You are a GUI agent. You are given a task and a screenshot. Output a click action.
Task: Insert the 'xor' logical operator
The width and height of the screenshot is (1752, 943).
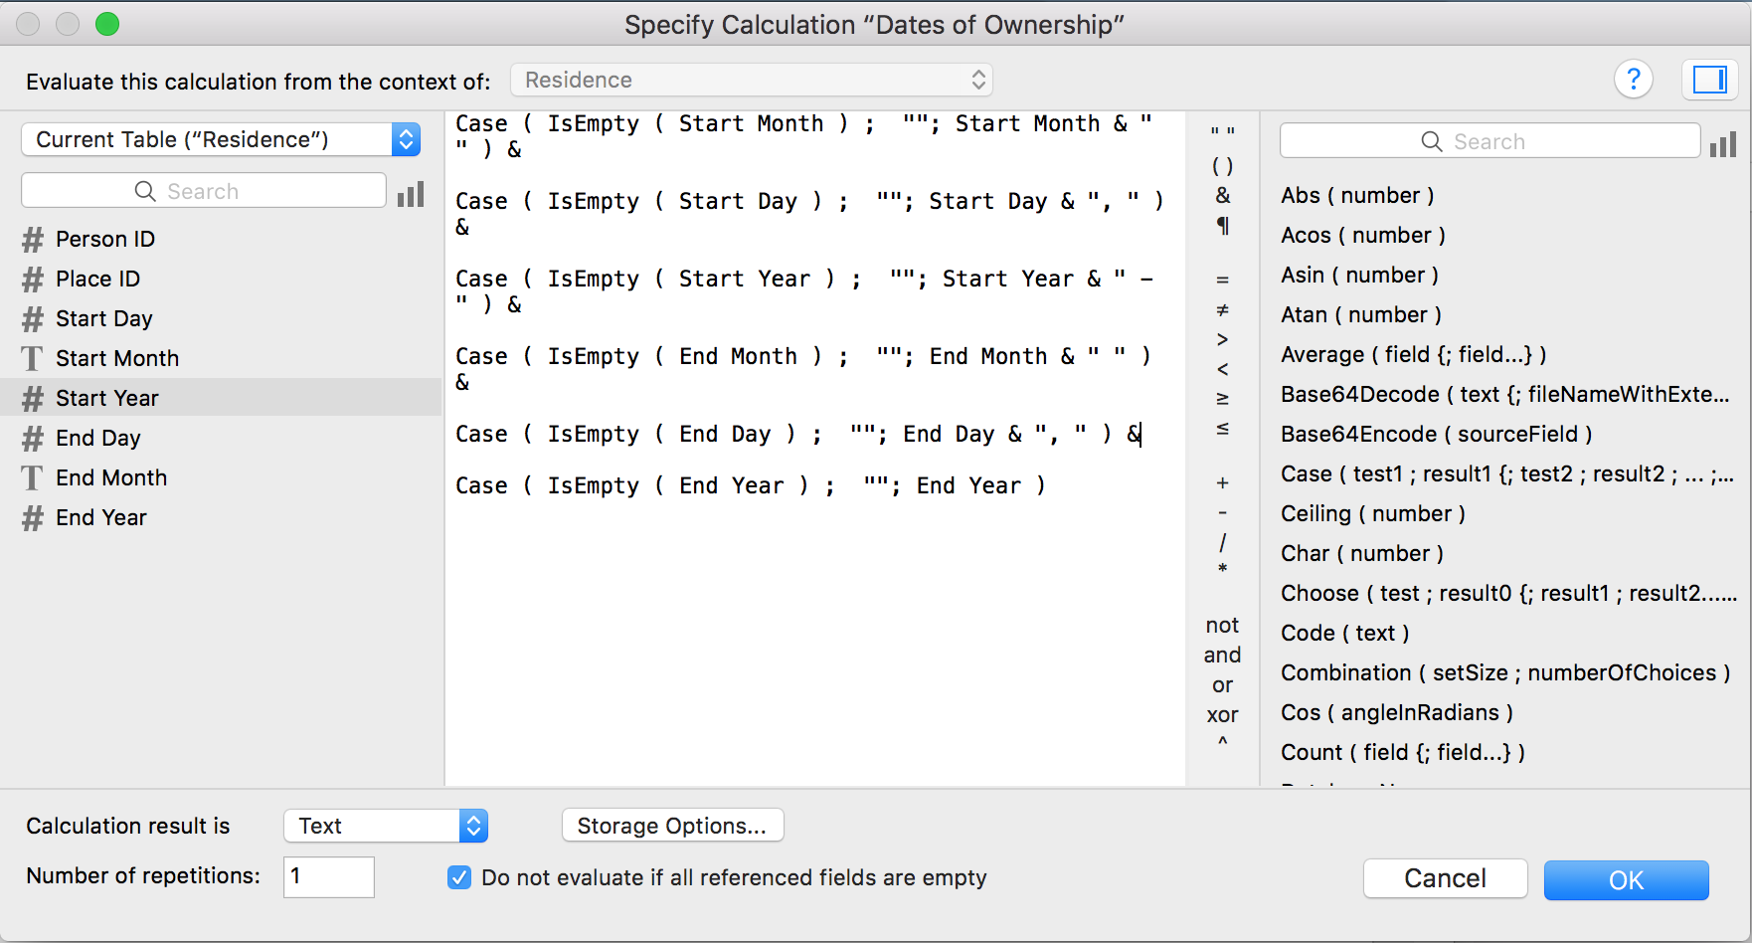point(1223,715)
